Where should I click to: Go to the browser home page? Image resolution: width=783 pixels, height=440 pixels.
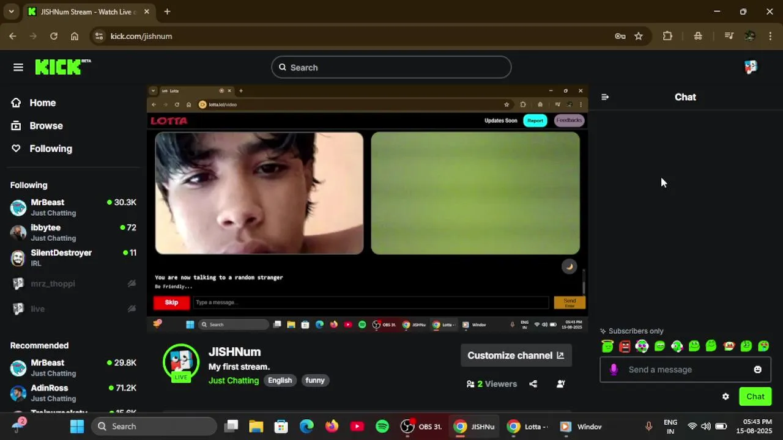[75, 36]
